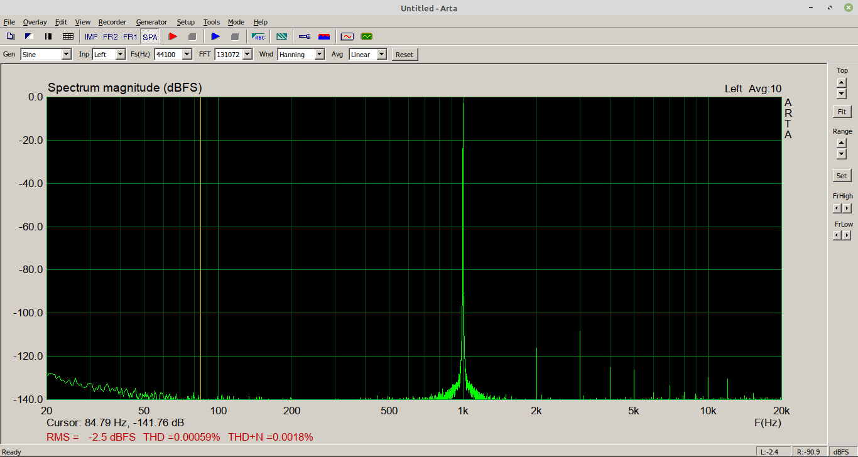Open the Mode menu
This screenshot has height=457, width=858.
(x=236, y=22)
